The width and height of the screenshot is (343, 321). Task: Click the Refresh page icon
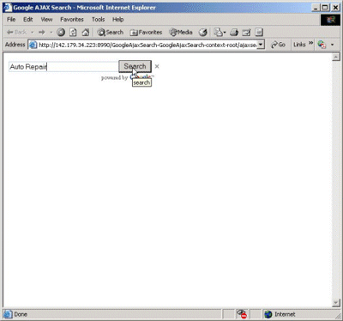73,33
